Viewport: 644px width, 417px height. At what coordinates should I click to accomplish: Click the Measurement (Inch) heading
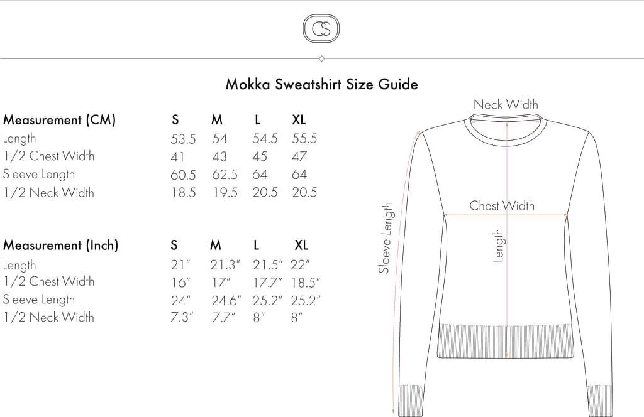tap(60, 246)
